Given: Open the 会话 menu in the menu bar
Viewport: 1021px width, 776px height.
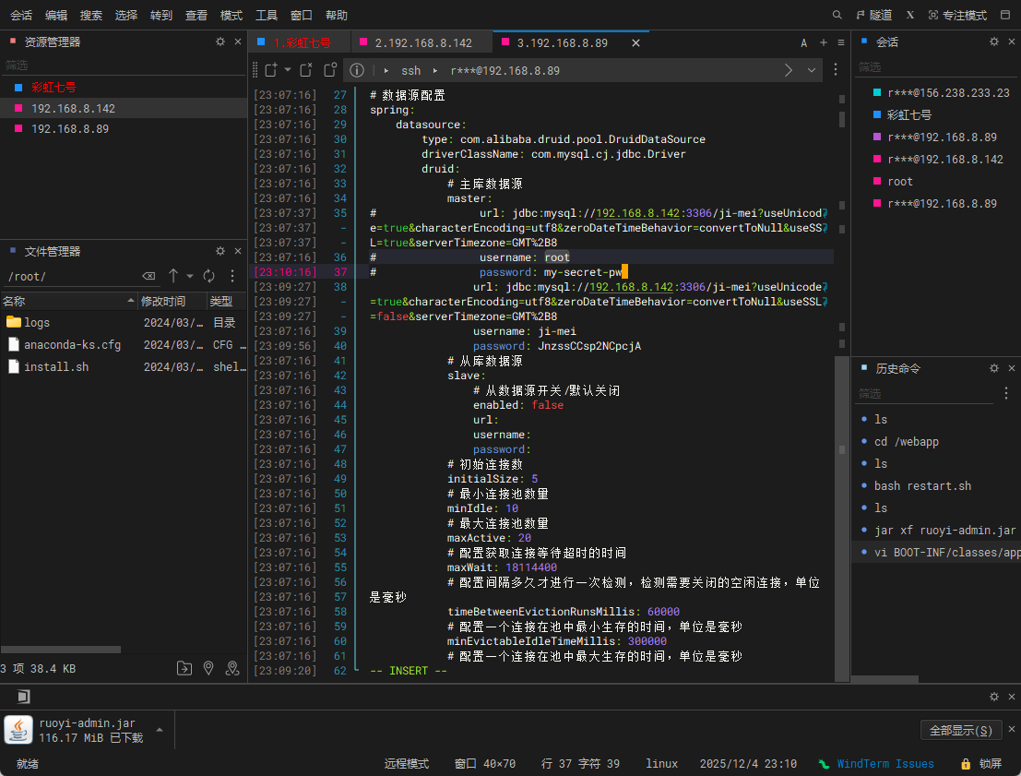Looking at the screenshot, I should pyautogui.click(x=21, y=15).
